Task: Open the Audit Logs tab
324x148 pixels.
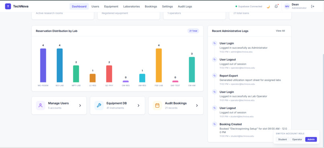Action: [185, 6]
